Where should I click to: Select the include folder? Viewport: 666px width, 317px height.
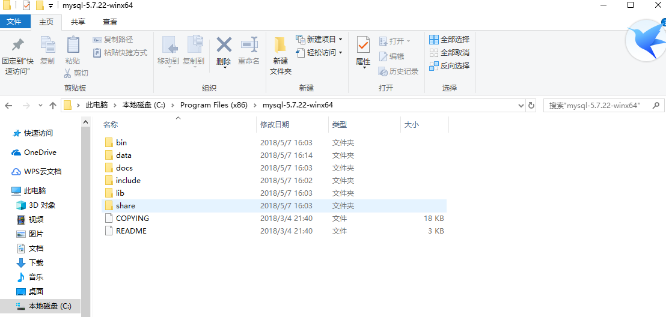point(274,180)
